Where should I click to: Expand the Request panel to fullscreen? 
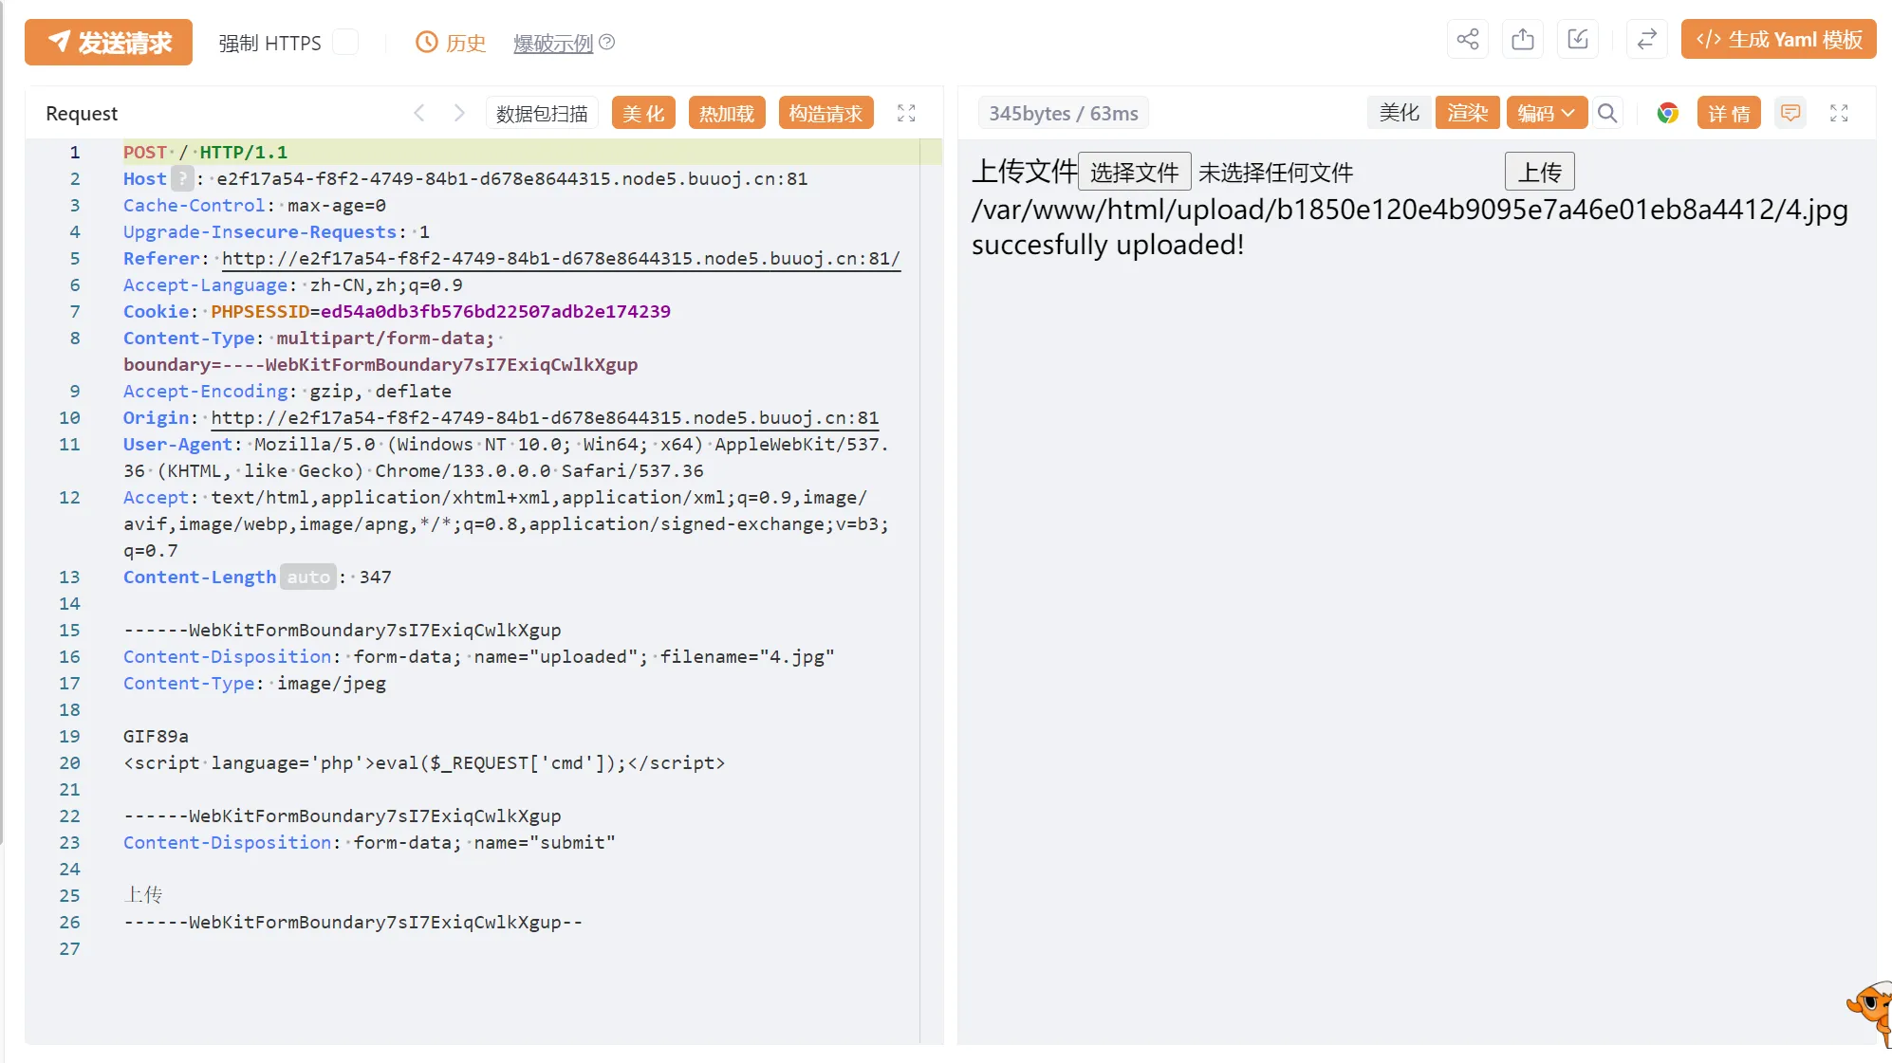(x=906, y=114)
